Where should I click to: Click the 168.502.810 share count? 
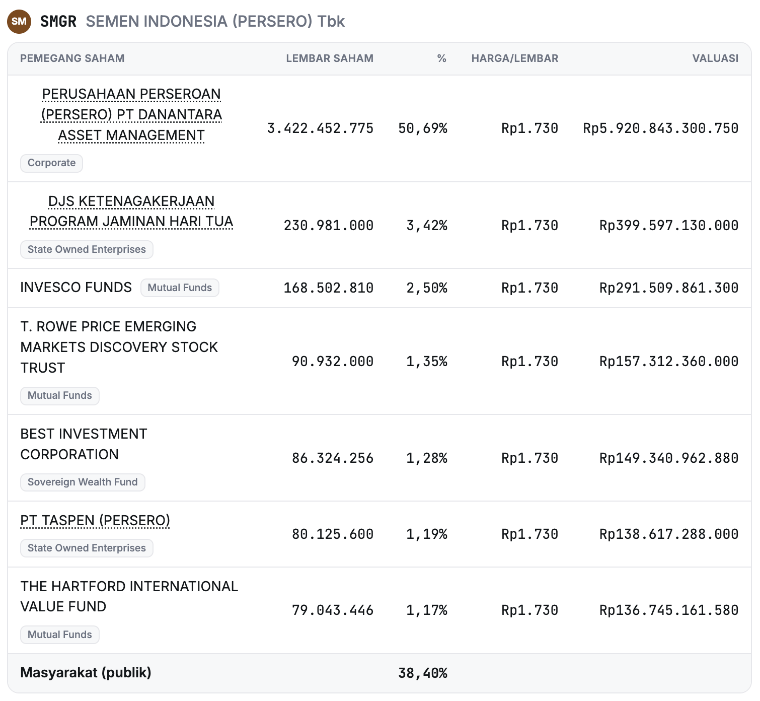[x=329, y=288]
